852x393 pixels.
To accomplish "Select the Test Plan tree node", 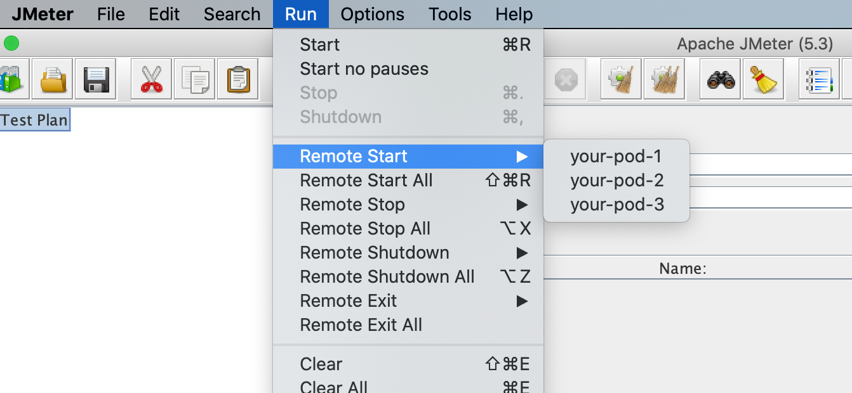I will tap(34, 120).
